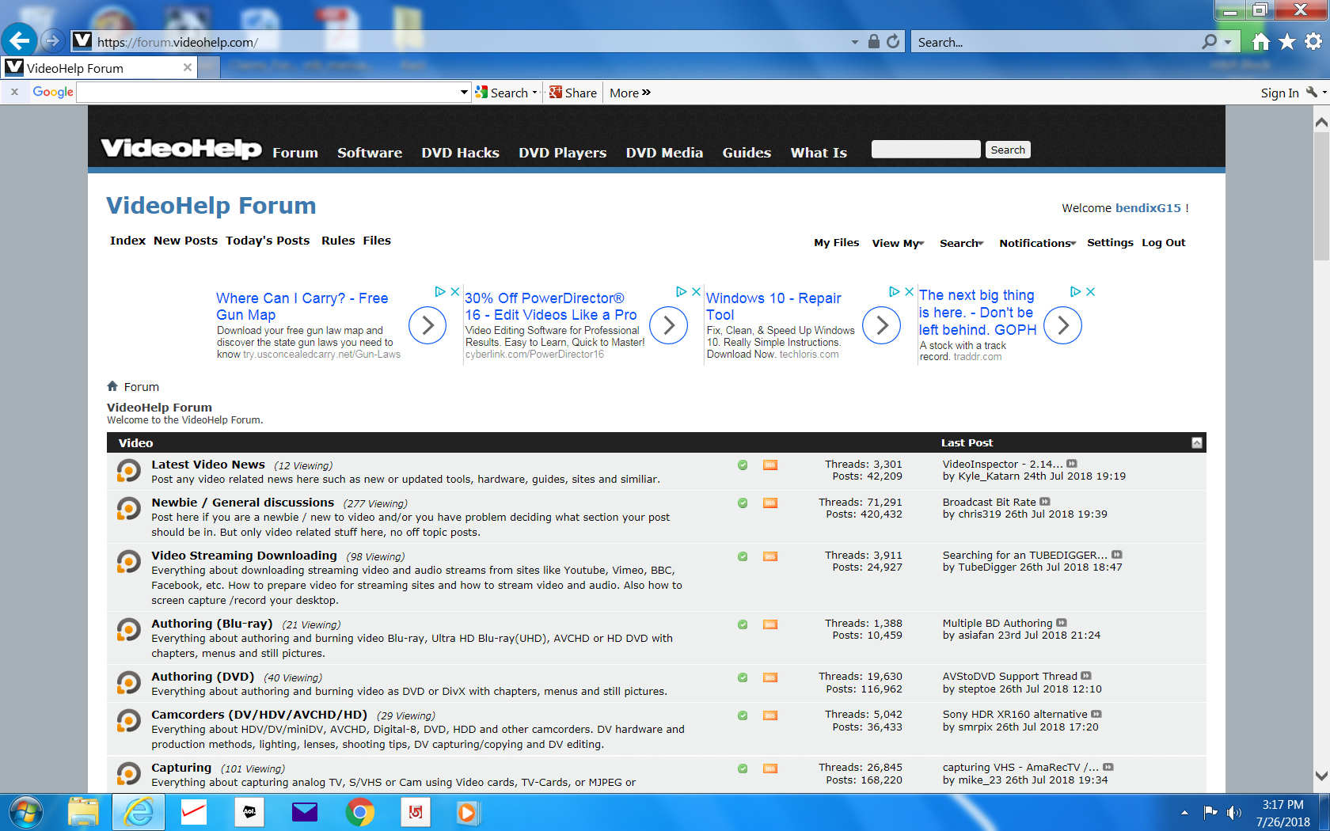Close the Google toolbar with its X
1330x831 pixels.
tap(14, 92)
